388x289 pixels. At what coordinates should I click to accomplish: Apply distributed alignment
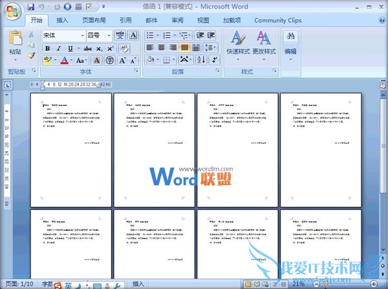point(196,47)
